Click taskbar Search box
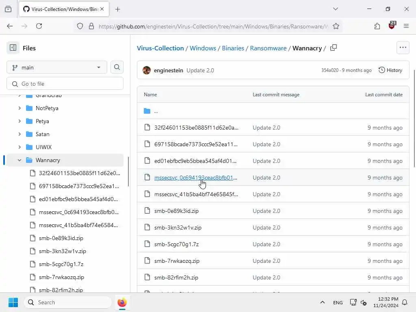The width and height of the screenshot is (416, 312). point(68,302)
